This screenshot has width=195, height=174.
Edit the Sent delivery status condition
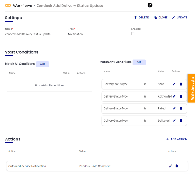pyautogui.click(x=174, y=84)
